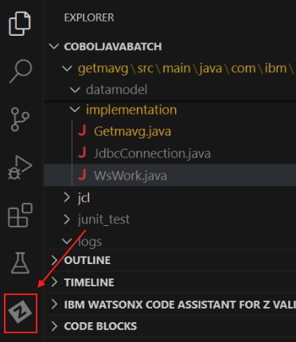Image resolution: width=296 pixels, height=342 pixels.
Task: Click the IBM WATSONX CODE ASSISTANT header text
Action: coord(180,305)
